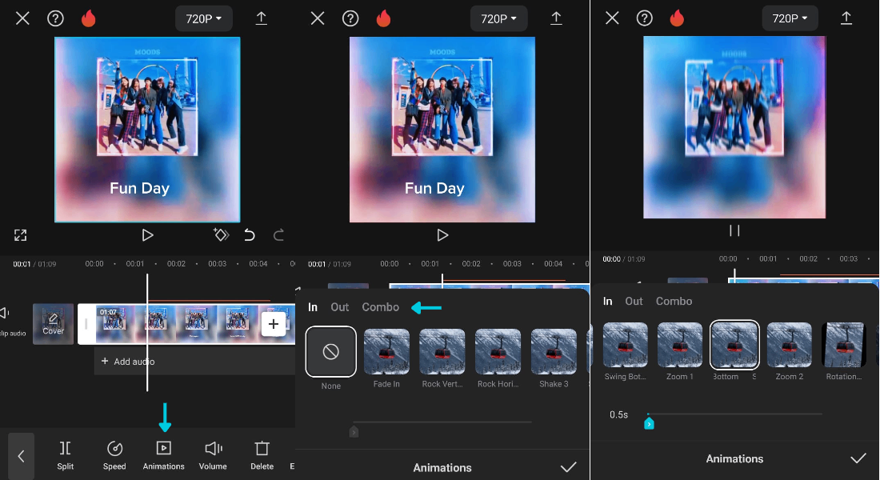Play the video in middle screen
Viewport: 880px width, 480px height.
click(x=442, y=235)
